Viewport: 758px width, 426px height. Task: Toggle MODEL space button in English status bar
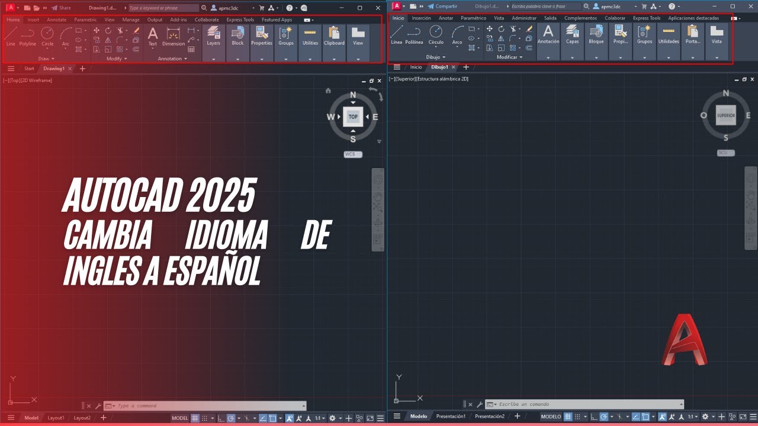tap(180, 418)
